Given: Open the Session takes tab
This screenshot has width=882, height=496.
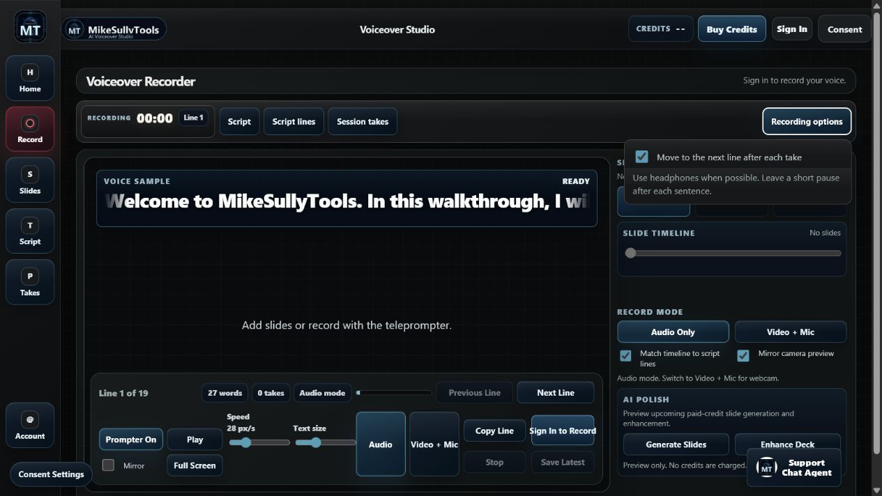Looking at the screenshot, I should [363, 121].
